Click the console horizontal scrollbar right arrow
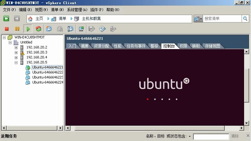Image resolution: width=251 pixels, height=141 pixels. click(x=242, y=128)
